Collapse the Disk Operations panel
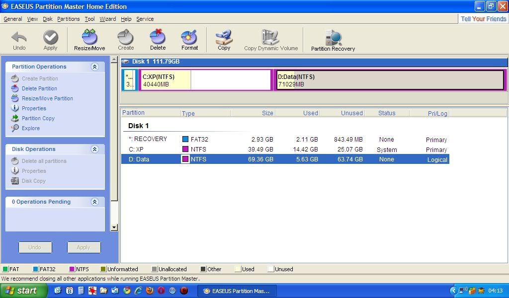The image size is (509, 298). point(95,149)
